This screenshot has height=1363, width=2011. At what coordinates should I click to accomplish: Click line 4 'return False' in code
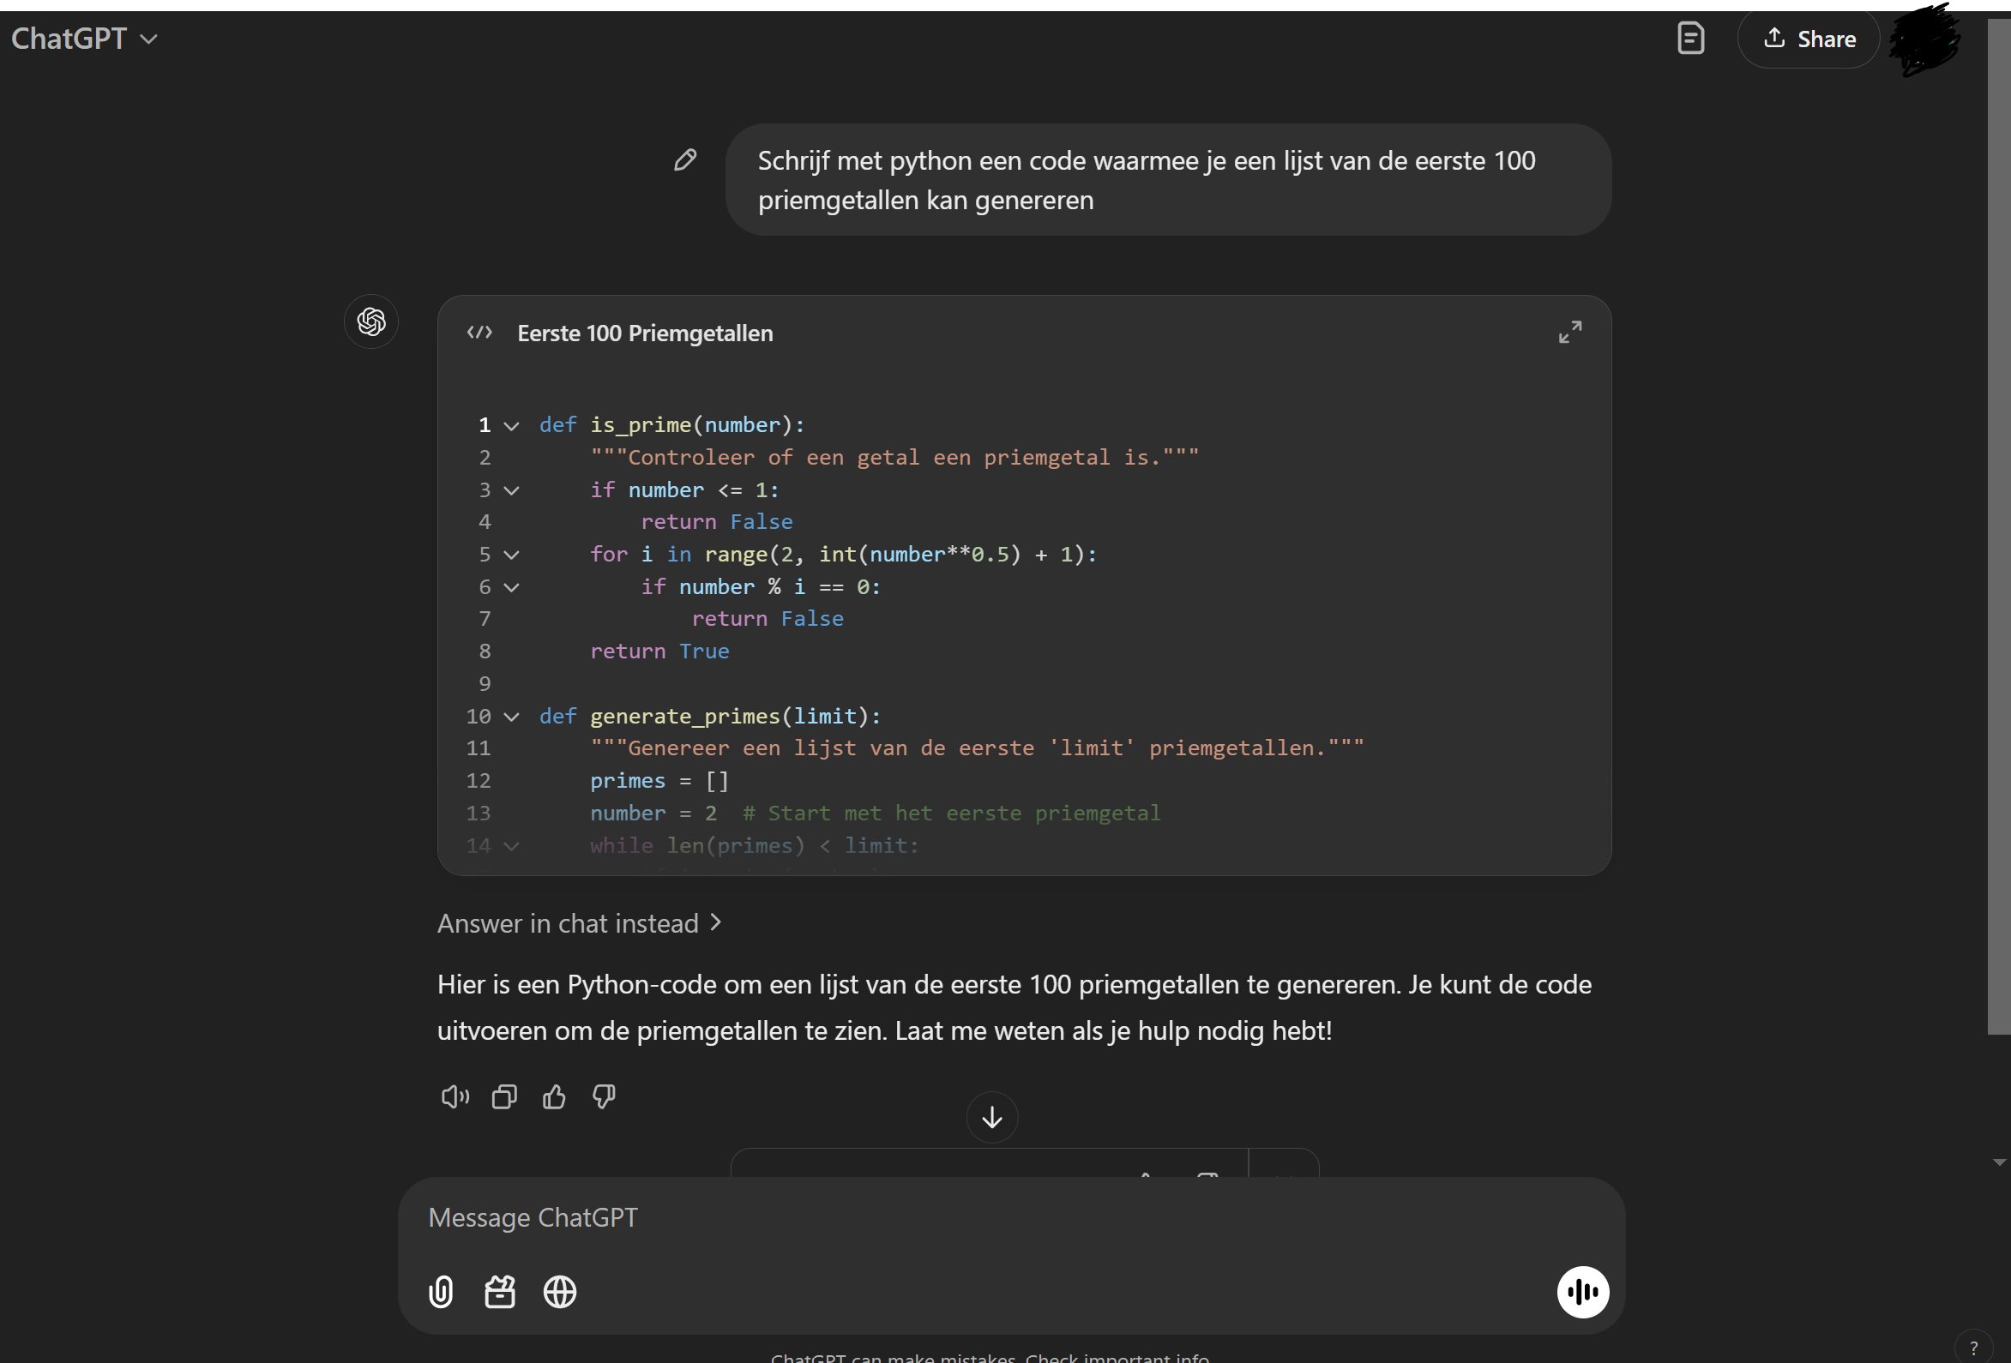(716, 522)
